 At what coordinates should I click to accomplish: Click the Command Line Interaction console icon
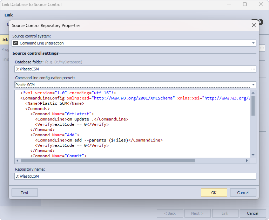click(15, 43)
